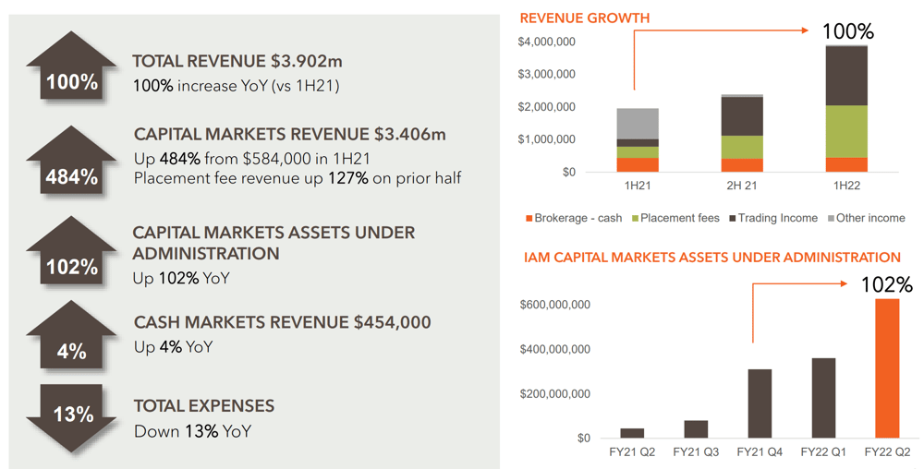This screenshot has height=469, width=924.
Task: Select the 'FY22 Q1' x-axis label
Action: click(x=823, y=452)
